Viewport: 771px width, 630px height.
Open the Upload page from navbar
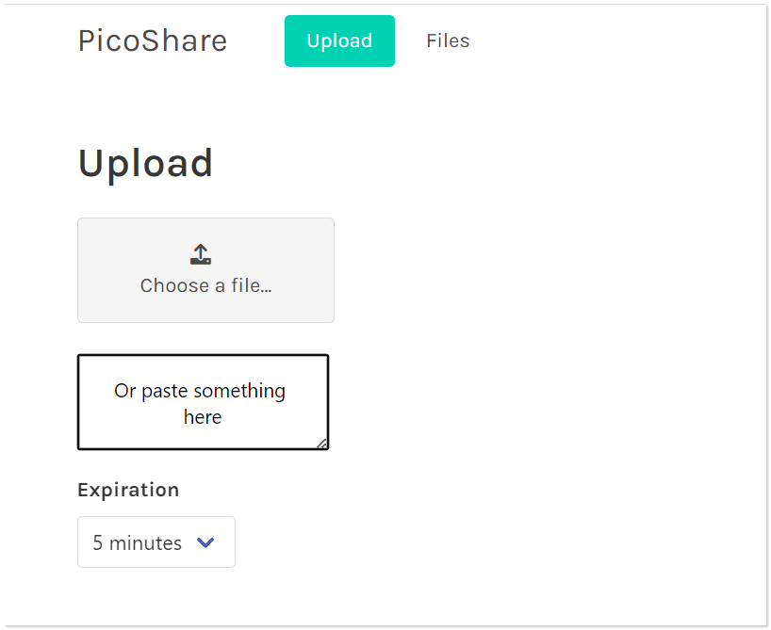click(x=339, y=41)
